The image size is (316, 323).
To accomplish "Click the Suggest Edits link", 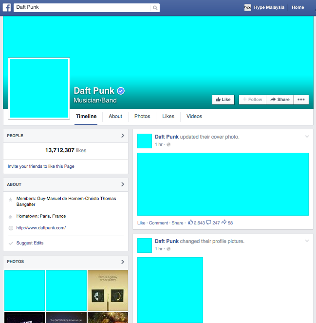I will pyautogui.click(x=30, y=243).
